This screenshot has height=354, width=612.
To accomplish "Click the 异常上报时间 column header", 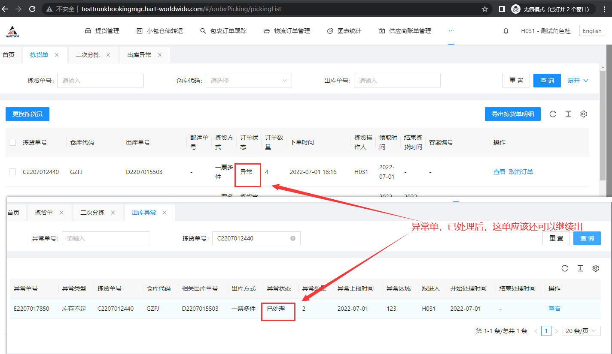I will click(x=355, y=288).
